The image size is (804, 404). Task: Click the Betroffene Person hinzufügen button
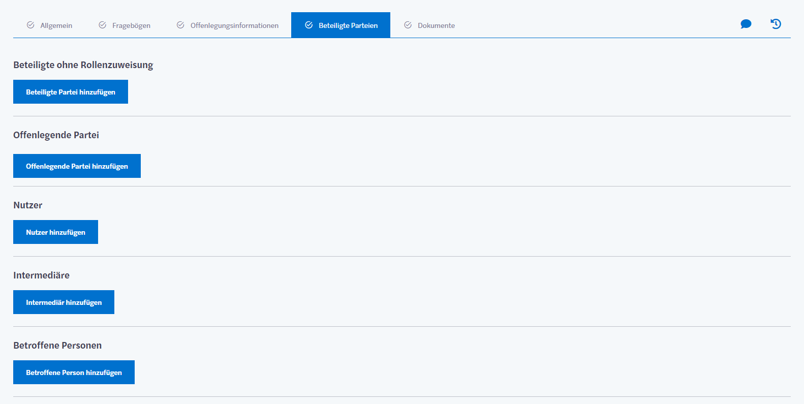point(74,372)
